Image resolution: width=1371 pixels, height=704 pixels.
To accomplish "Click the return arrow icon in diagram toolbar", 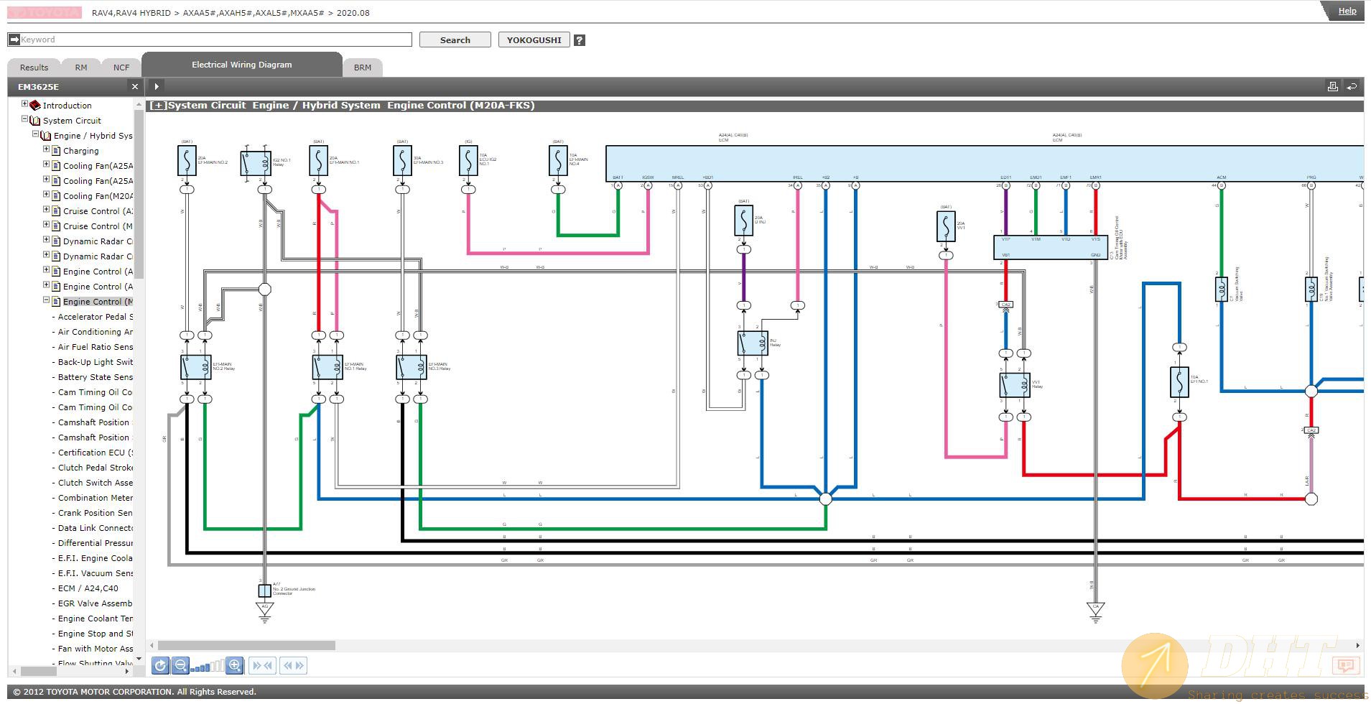I will (x=1352, y=86).
